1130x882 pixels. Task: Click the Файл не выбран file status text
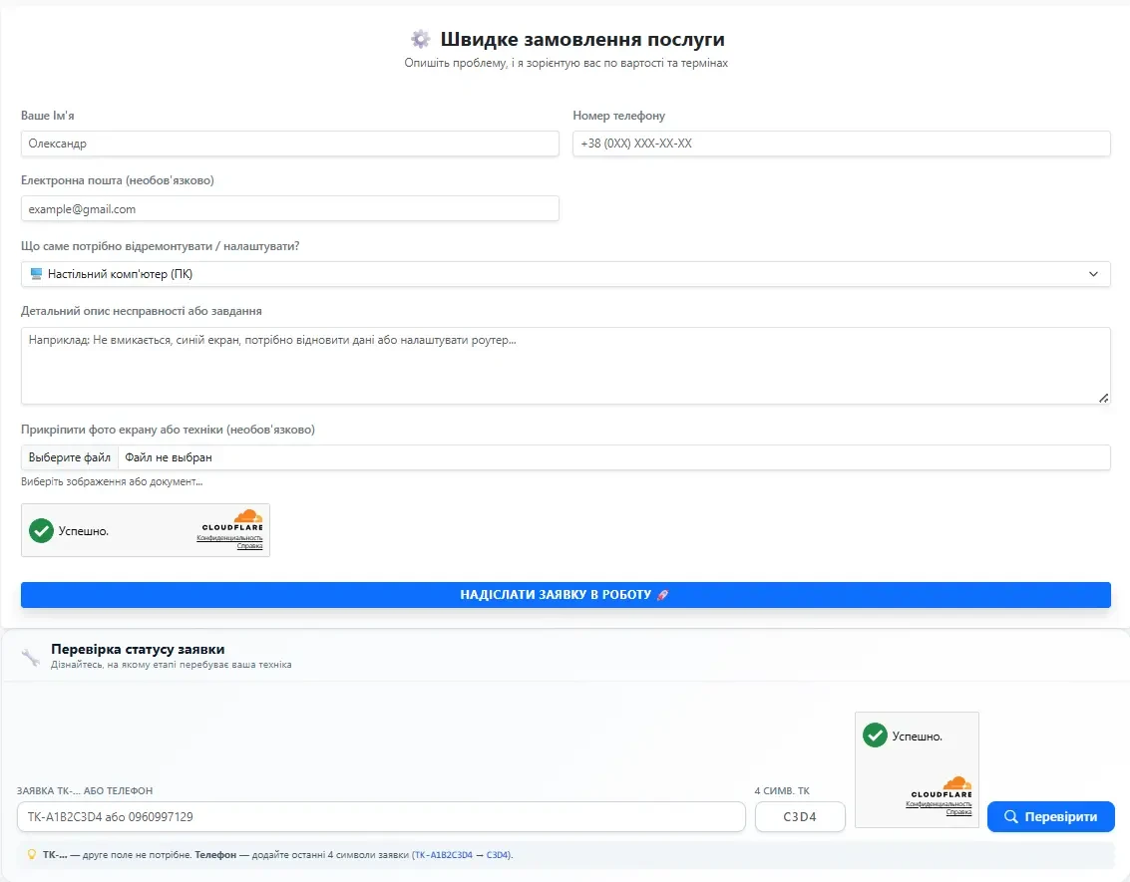pyautogui.click(x=169, y=457)
